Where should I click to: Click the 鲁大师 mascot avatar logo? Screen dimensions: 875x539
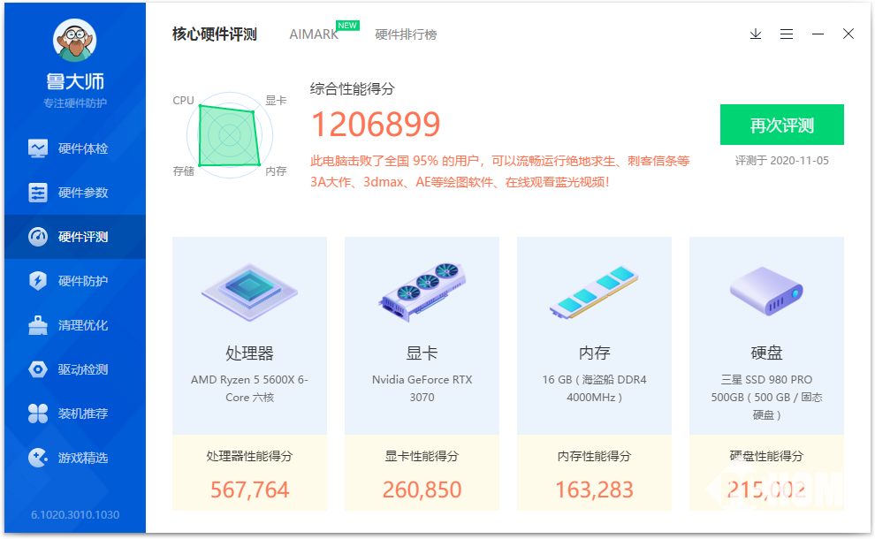coord(75,40)
